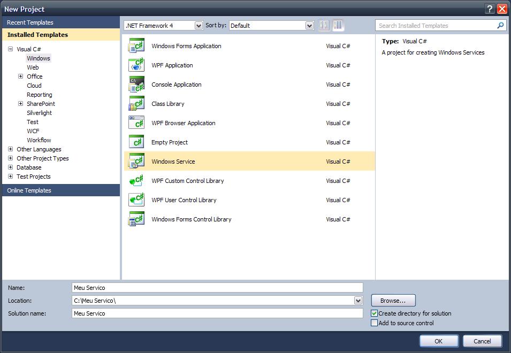Open the .NET Framework version dropdown
Image resolution: width=511 pixels, height=353 pixels.
[x=199, y=26]
